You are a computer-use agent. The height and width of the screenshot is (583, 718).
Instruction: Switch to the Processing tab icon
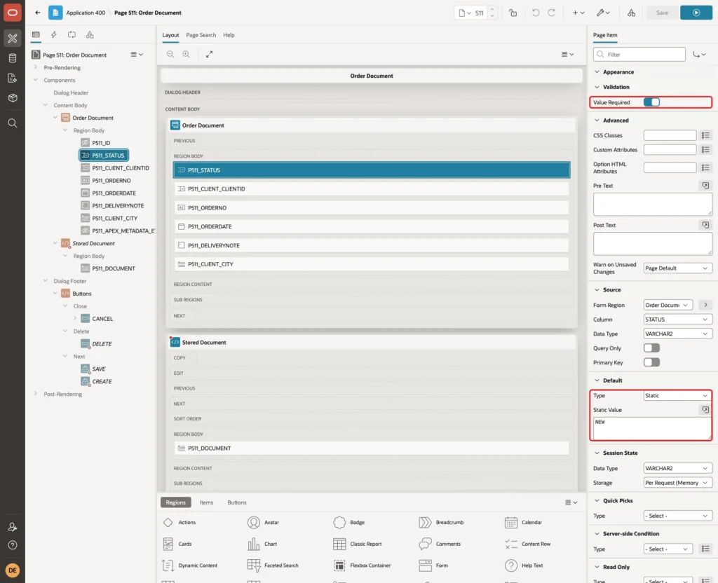pyautogui.click(x=72, y=34)
